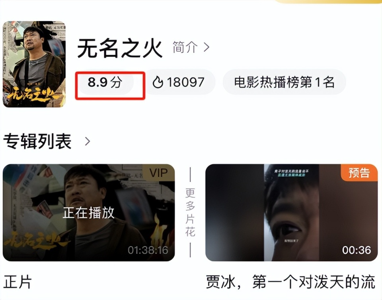Tap the 18097 heat count pill
This screenshot has height=300, width=382.
[x=180, y=82]
